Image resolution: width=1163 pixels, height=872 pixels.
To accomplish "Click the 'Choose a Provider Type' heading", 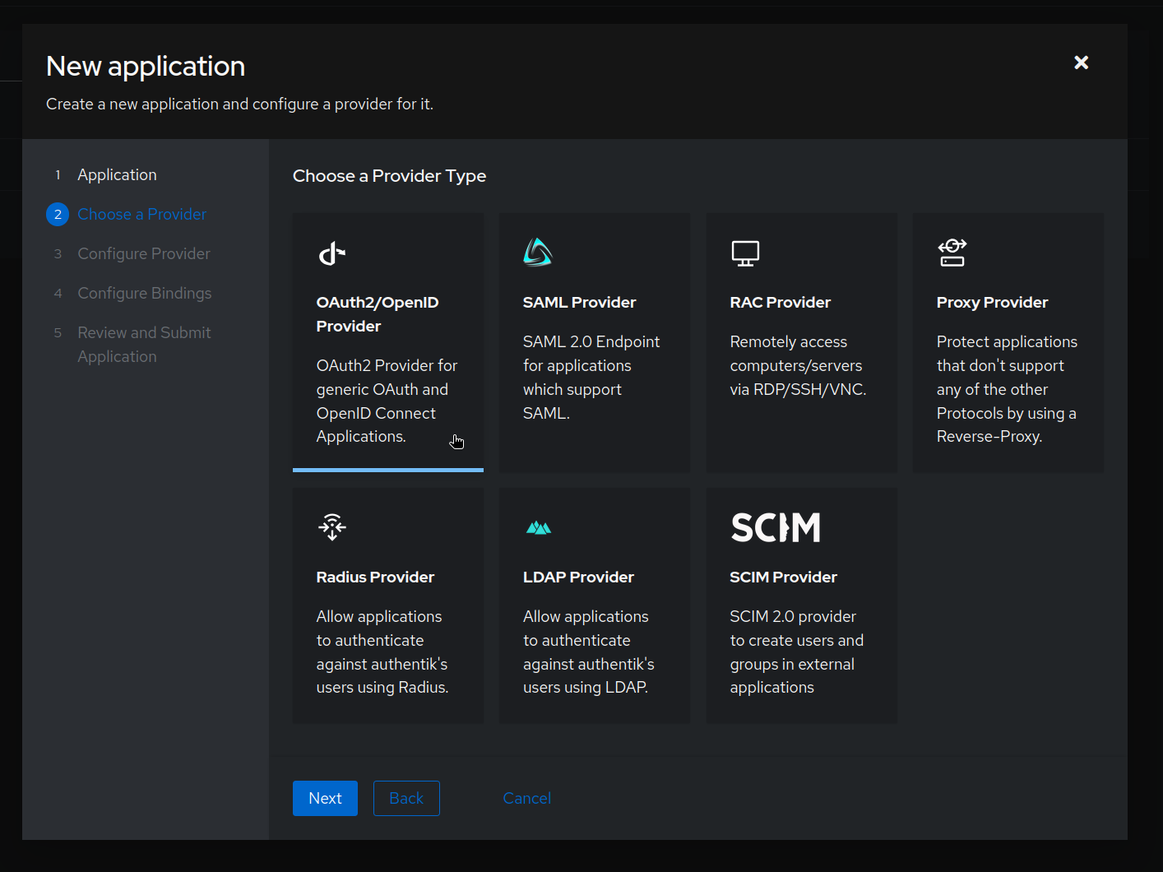I will [389, 176].
